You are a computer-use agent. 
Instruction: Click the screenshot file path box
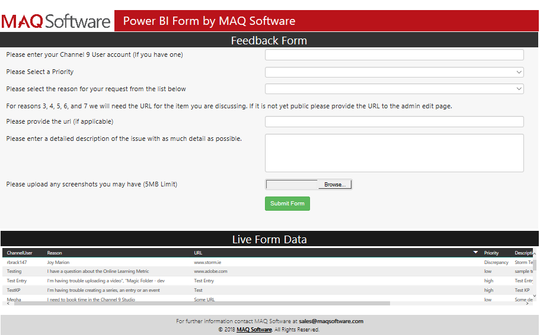292,184
